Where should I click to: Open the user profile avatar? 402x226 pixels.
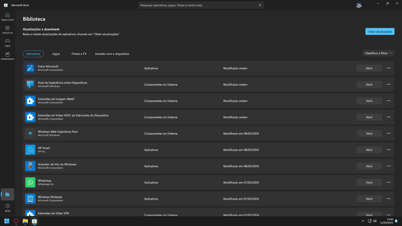359,5
